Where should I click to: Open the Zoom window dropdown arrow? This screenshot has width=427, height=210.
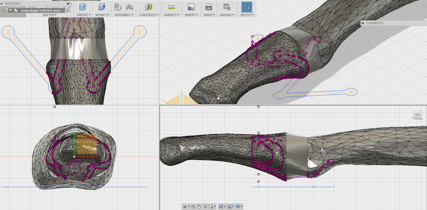[215, 207]
